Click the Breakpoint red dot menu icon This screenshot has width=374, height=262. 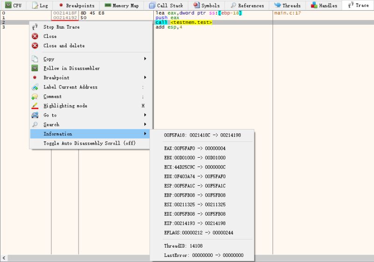coord(35,78)
